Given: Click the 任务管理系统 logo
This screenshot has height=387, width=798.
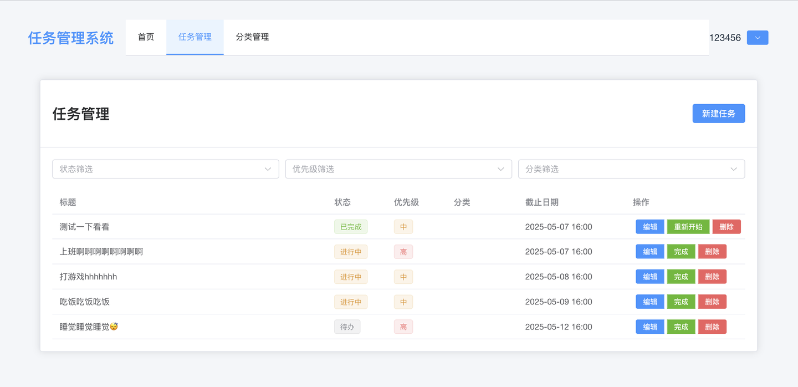Looking at the screenshot, I should click(70, 37).
